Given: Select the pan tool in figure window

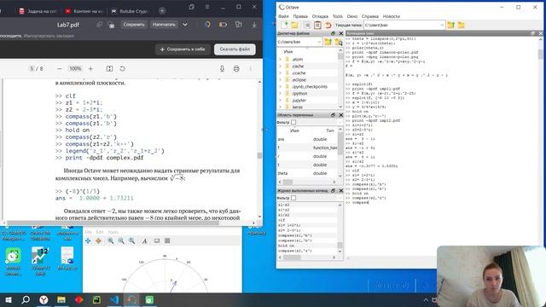Looking at the screenshot, I should [x=88, y=240].
